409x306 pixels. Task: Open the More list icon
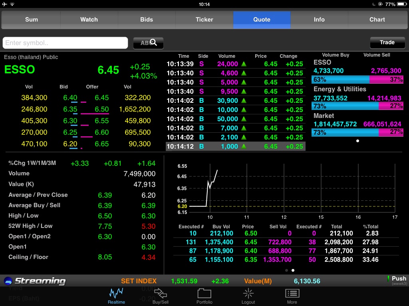292,294
